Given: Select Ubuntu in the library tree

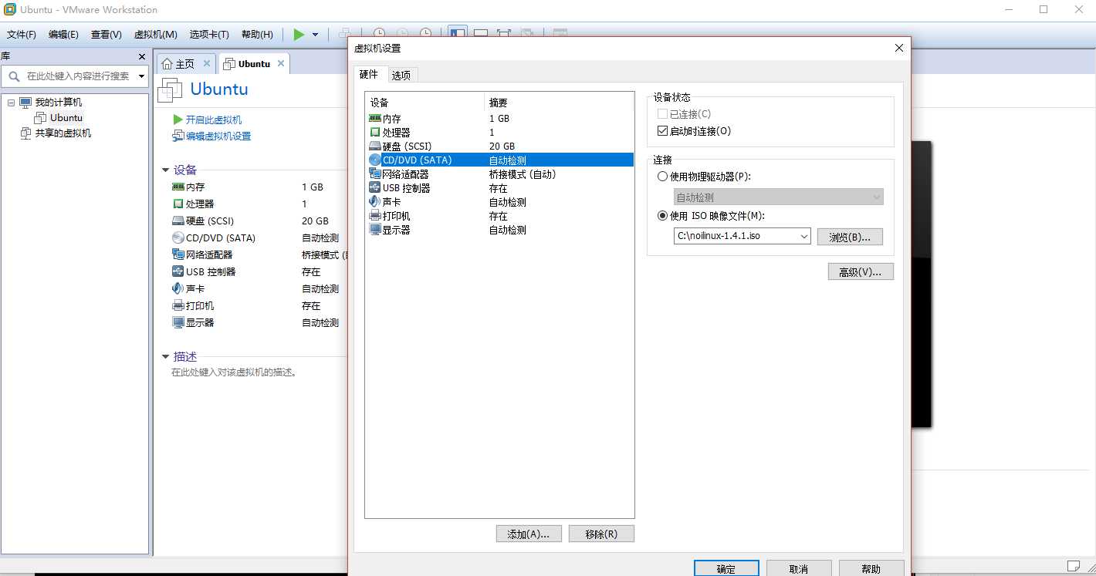Looking at the screenshot, I should (66, 118).
